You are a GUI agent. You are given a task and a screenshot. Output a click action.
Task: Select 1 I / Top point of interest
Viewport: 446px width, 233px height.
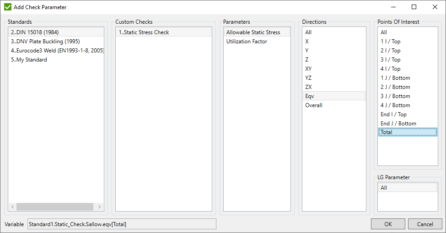(x=390, y=41)
